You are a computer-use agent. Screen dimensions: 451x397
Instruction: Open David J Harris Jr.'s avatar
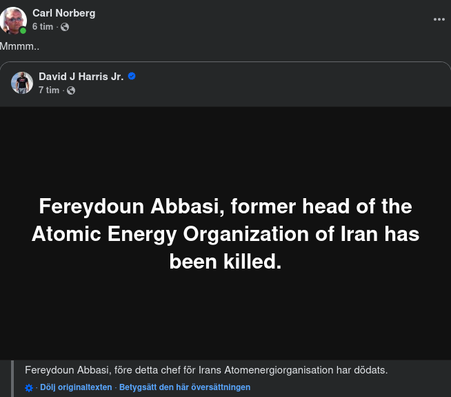coord(22,83)
